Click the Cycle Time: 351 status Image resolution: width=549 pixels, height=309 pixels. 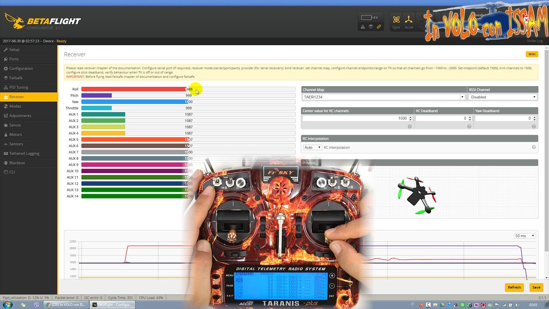pyautogui.click(x=120, y=297)
